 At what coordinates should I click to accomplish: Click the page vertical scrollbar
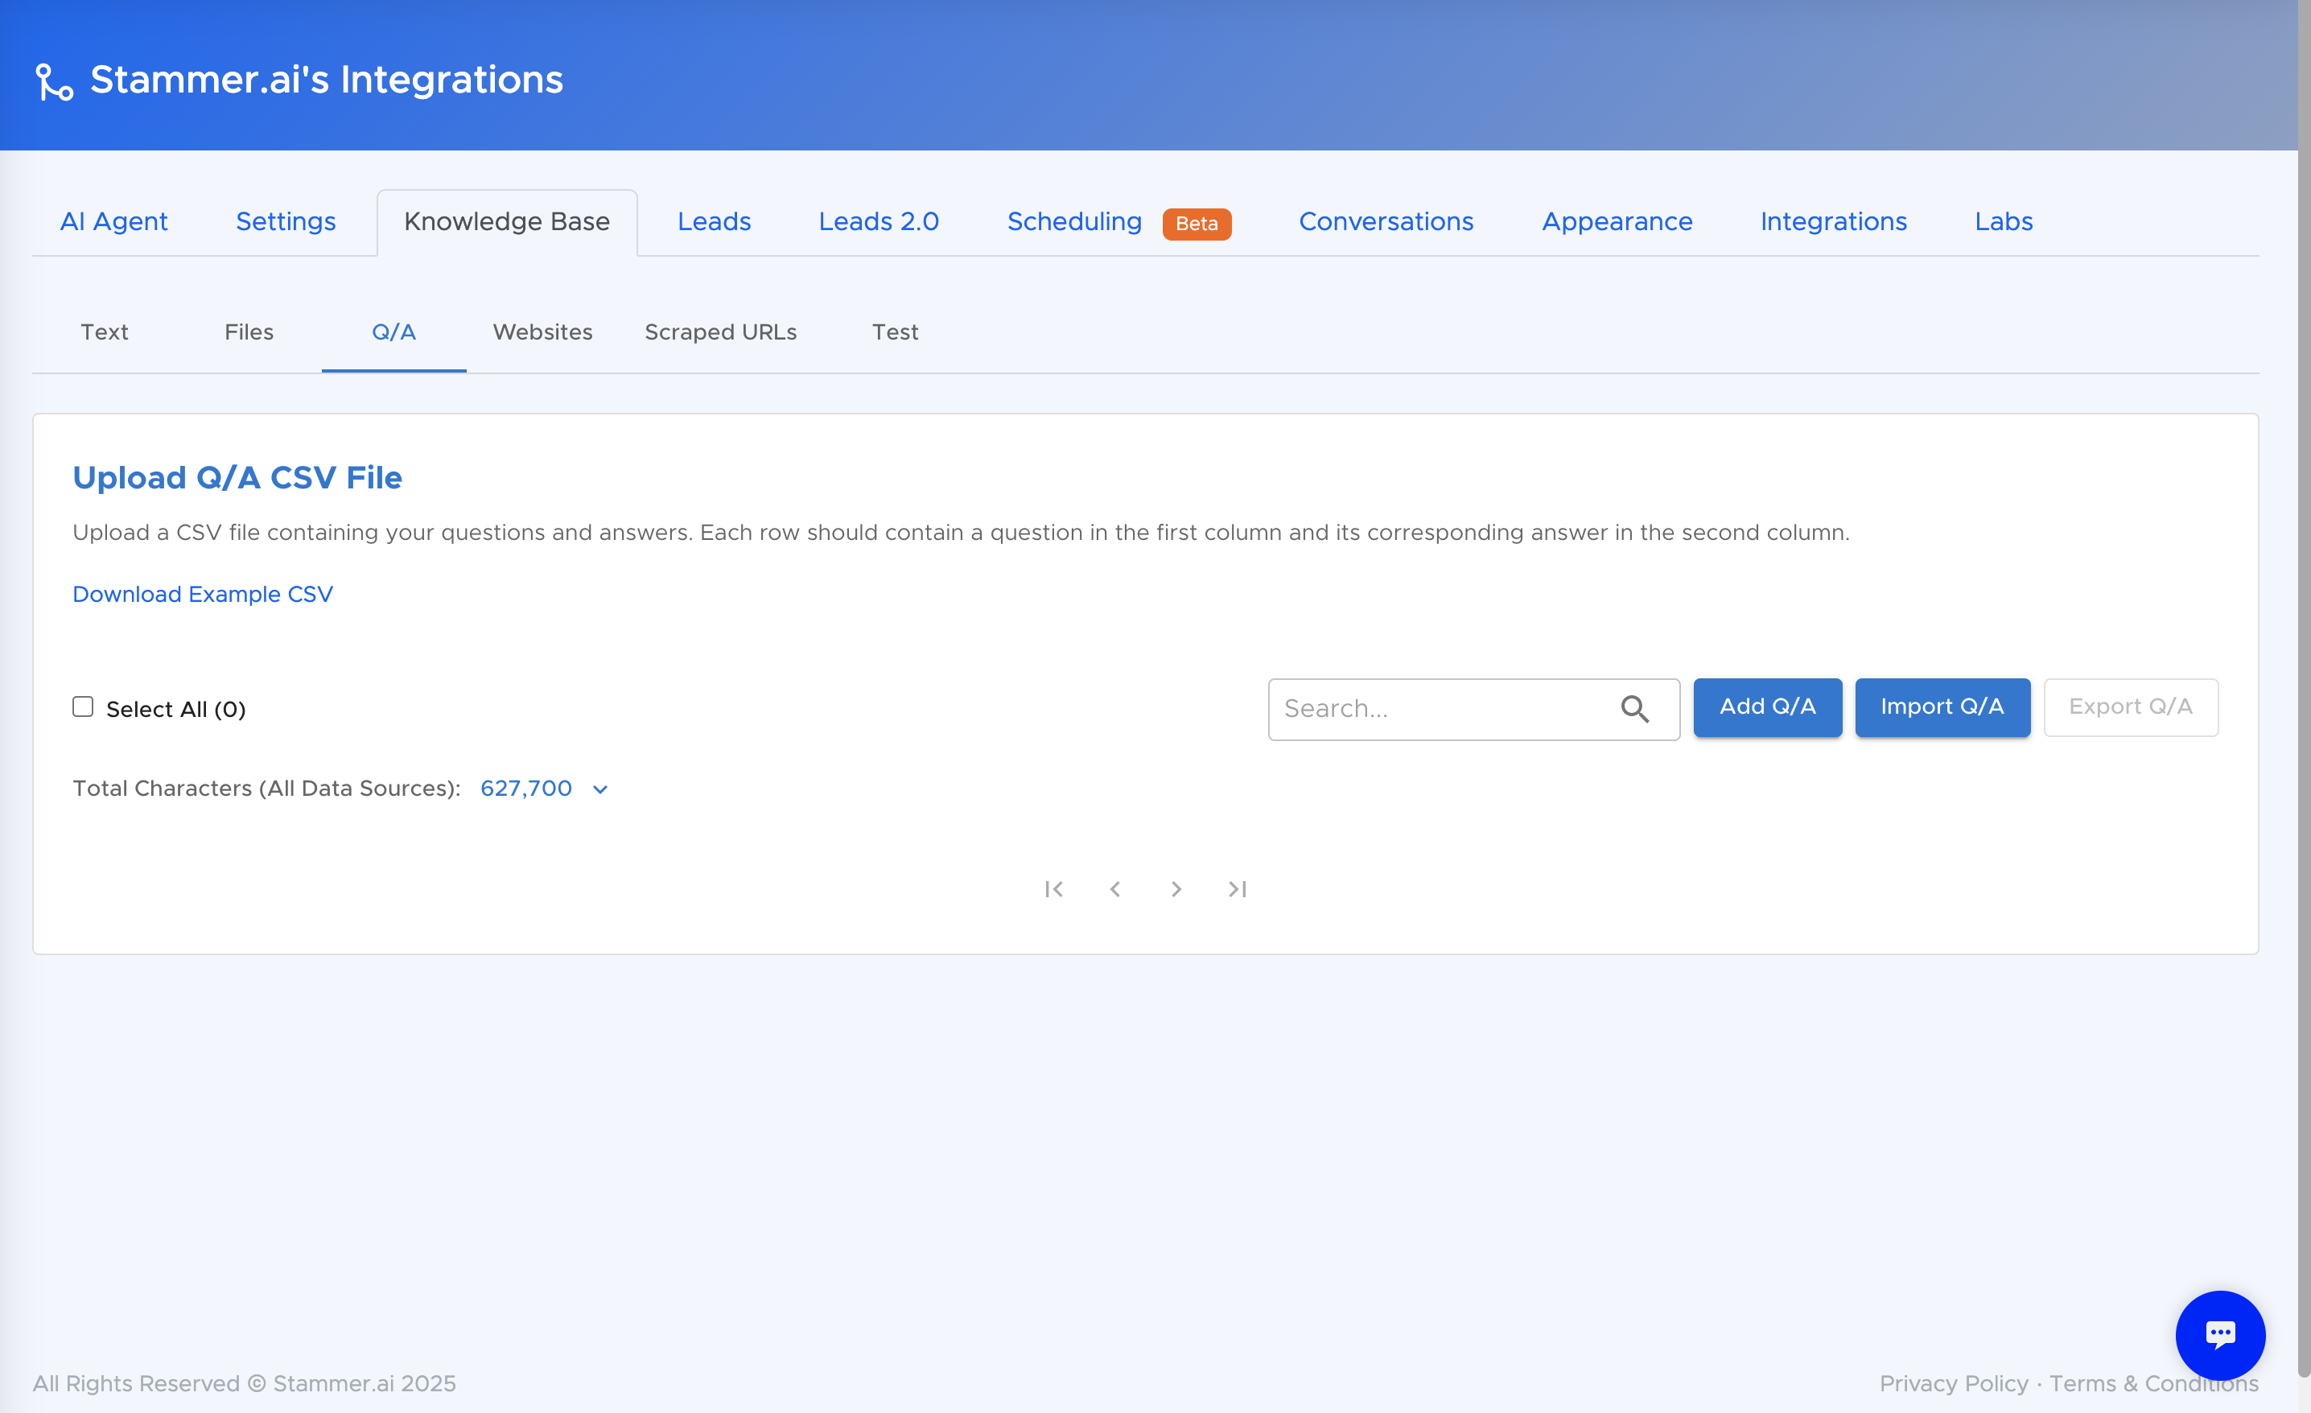click(2304, 689)
